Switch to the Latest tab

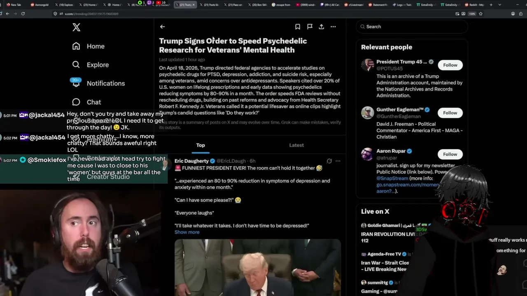(296, 145)
